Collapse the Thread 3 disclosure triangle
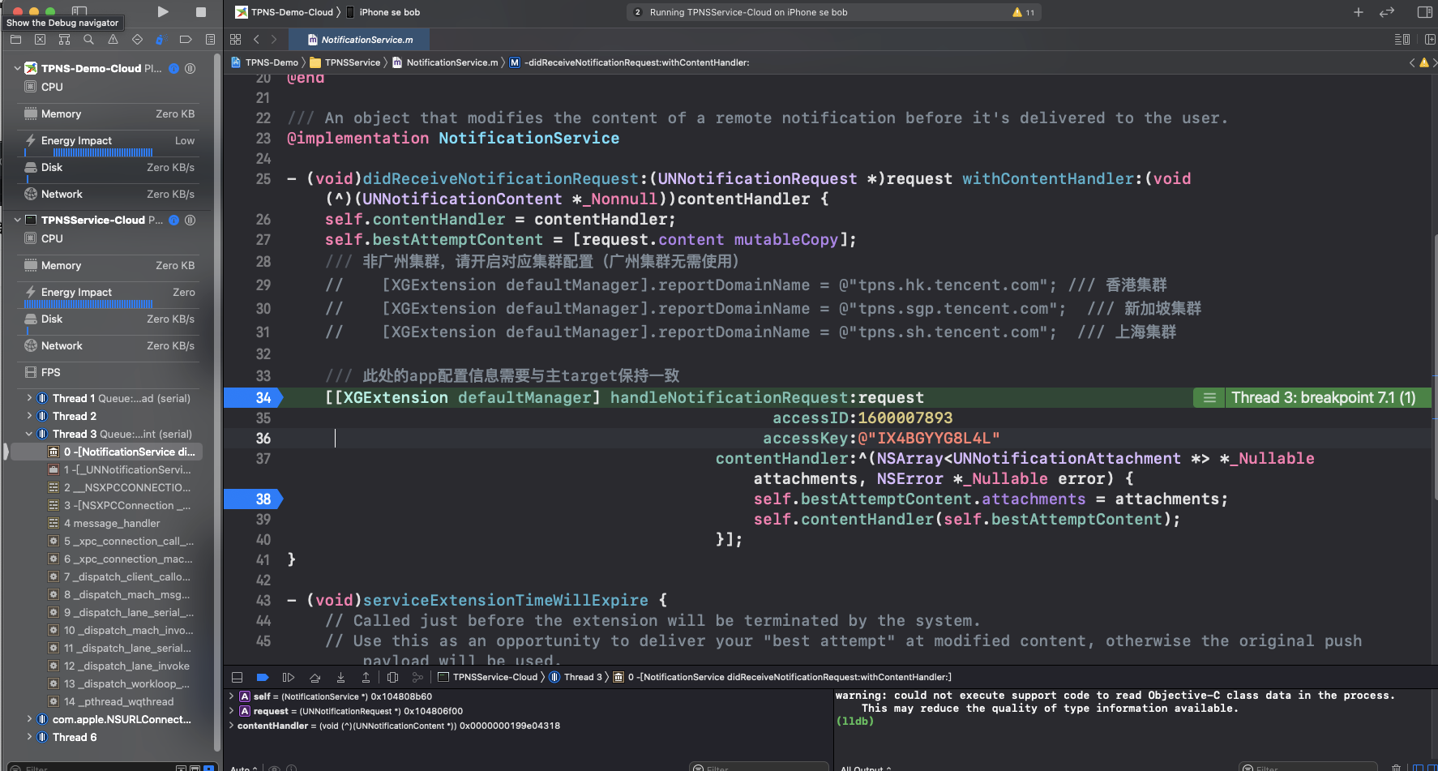 (x=30, y=435)
